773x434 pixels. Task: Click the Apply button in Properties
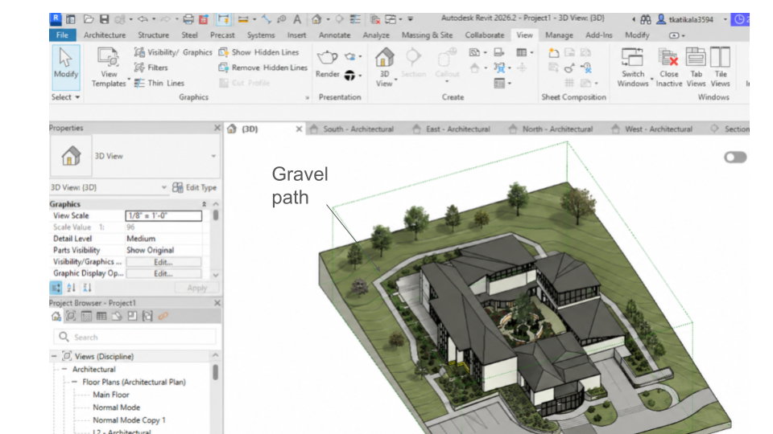[x=197, y=288]
